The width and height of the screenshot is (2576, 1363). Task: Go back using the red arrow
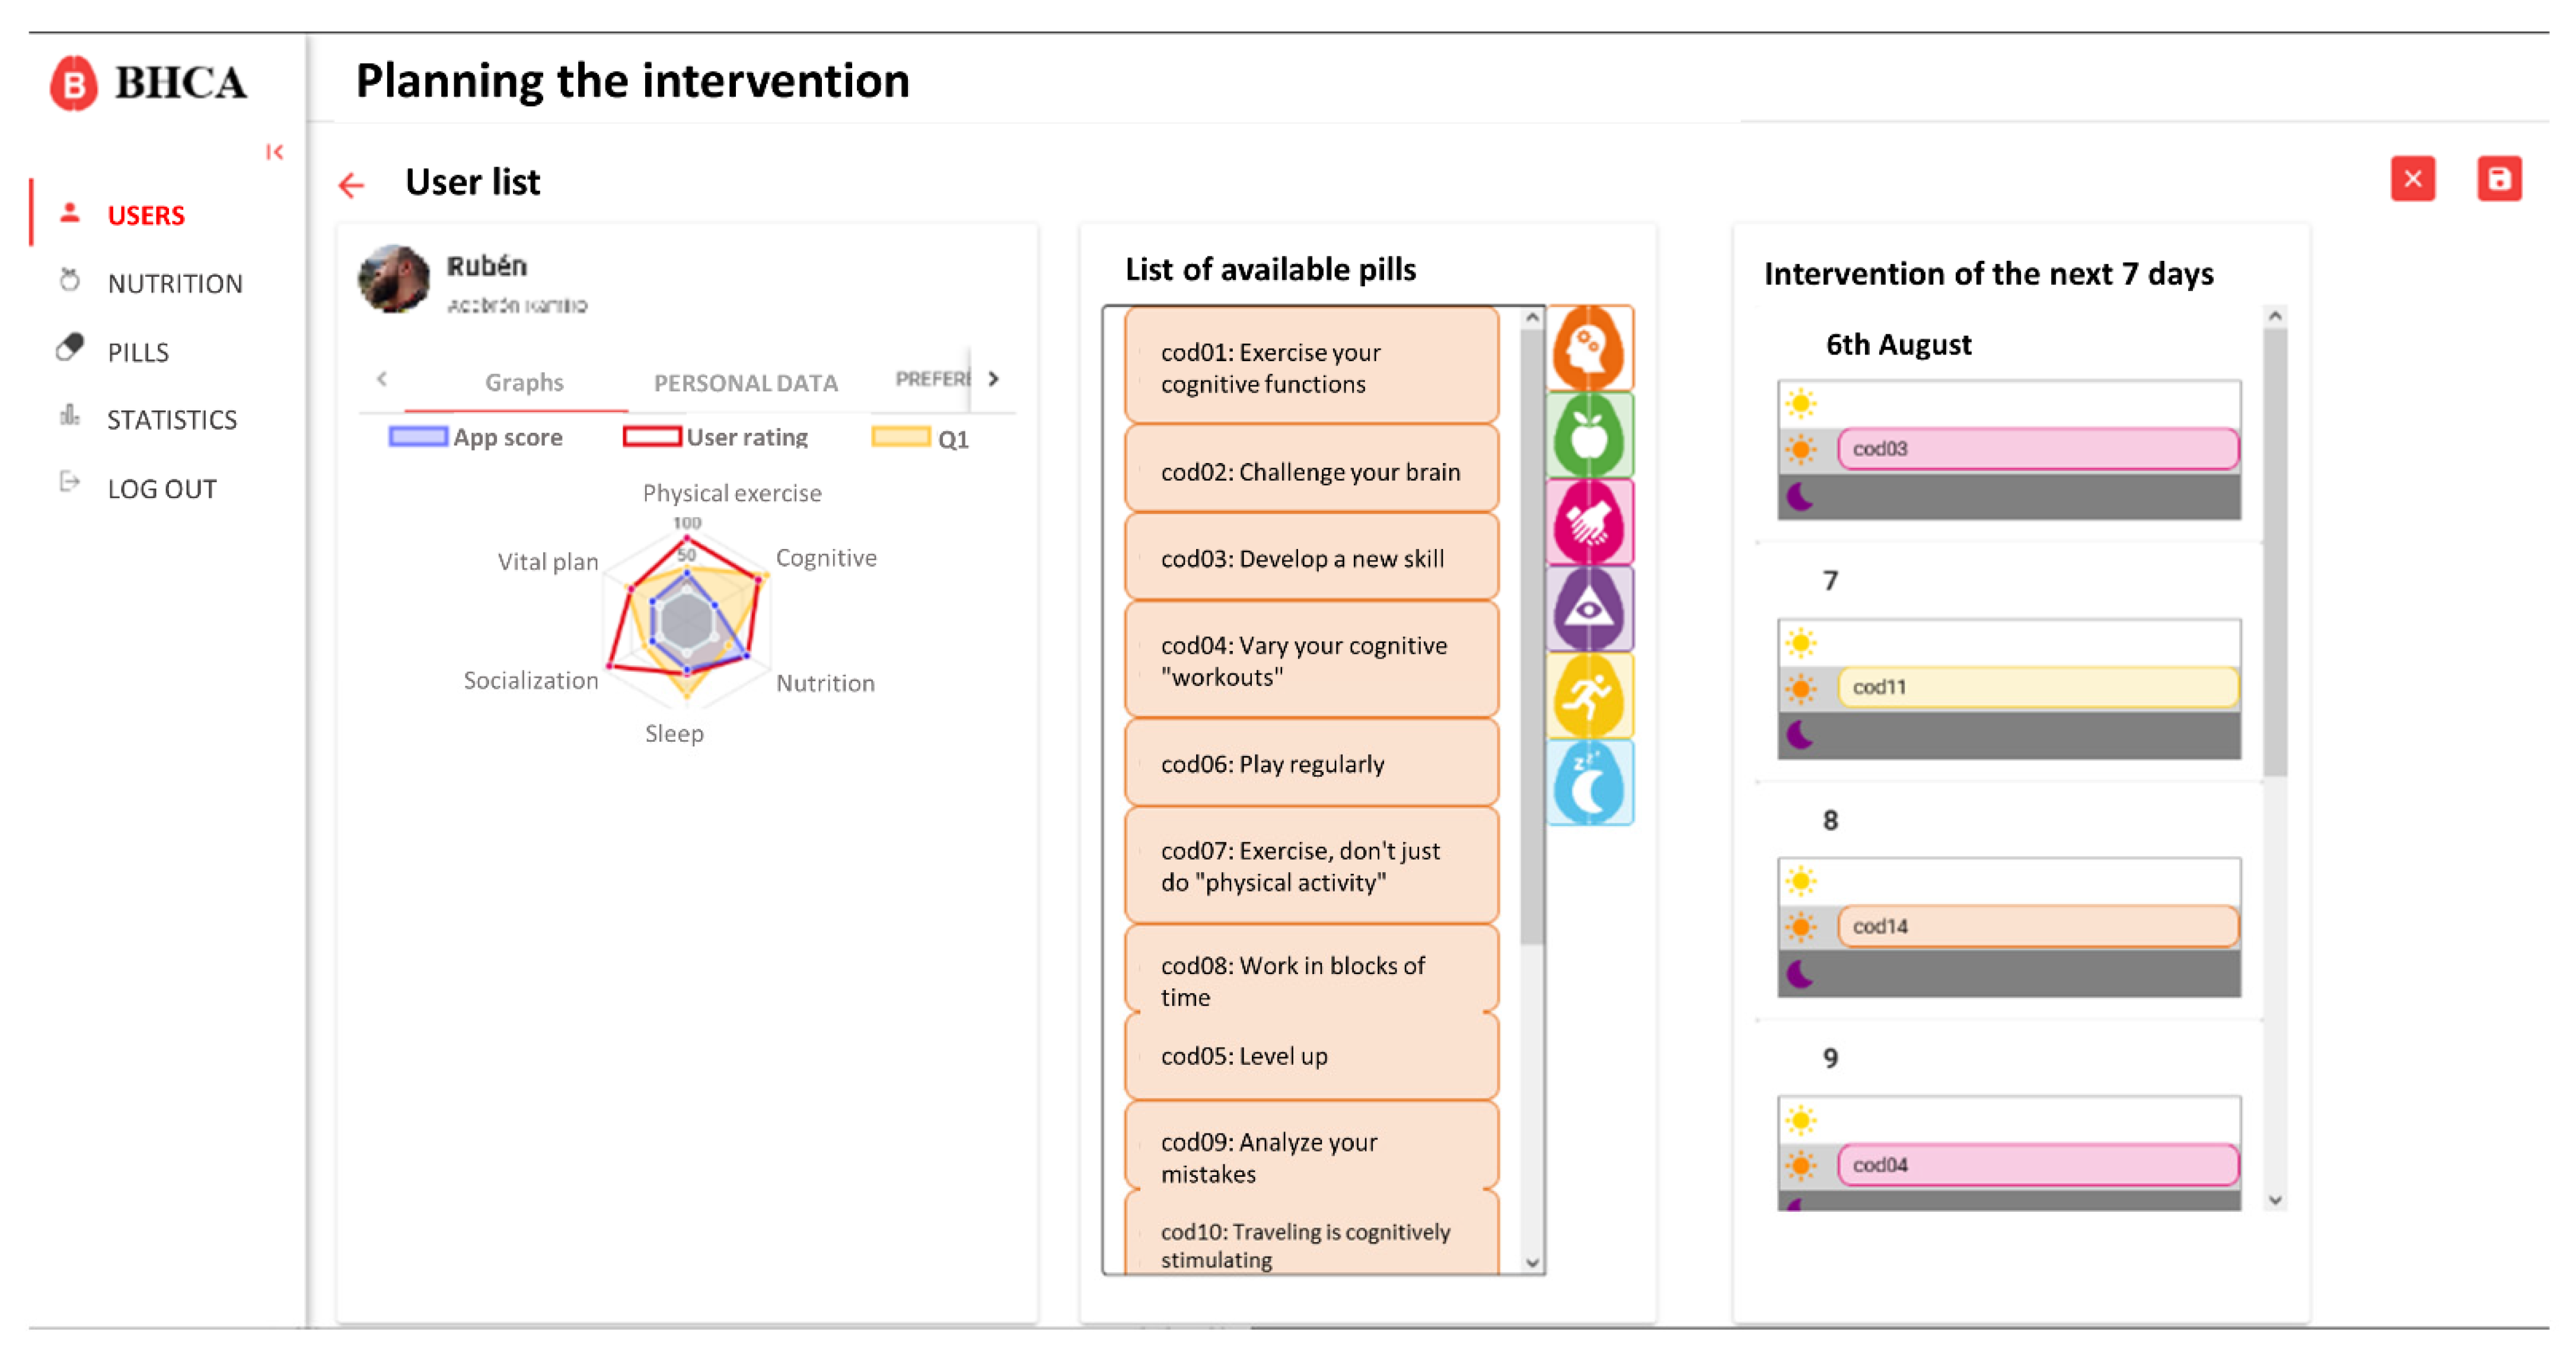(352, 185)
